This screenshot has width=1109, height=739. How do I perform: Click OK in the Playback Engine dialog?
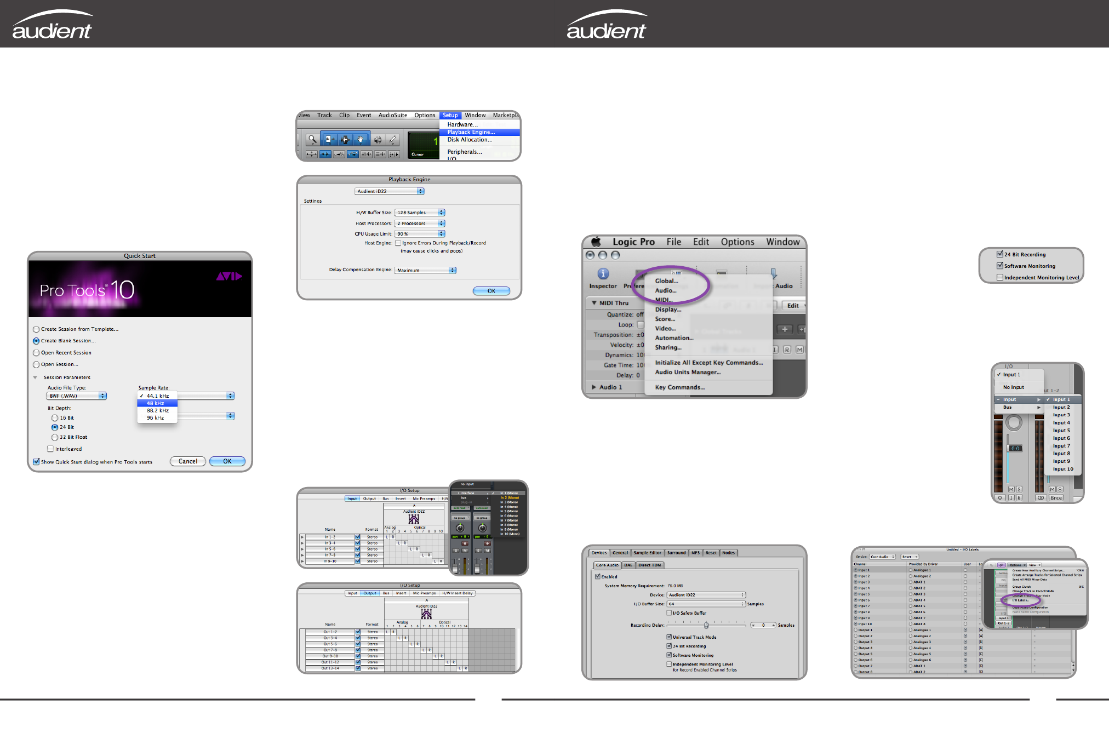click(491, 291)
